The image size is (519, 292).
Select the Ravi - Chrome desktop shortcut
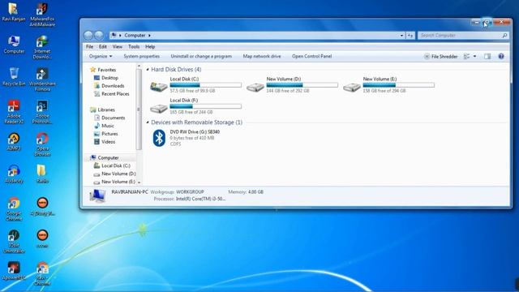[42, 273]
